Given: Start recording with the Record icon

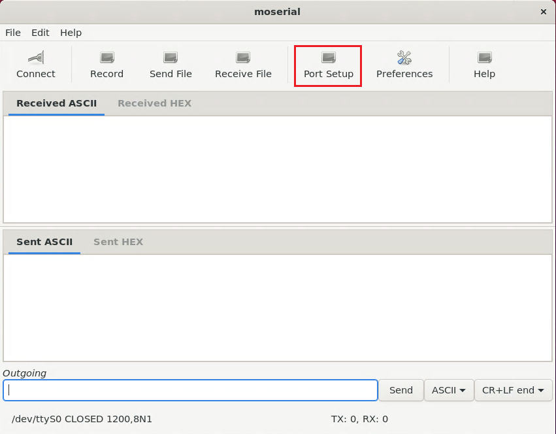Looking at the screenshot, I should tap(106, 65).
